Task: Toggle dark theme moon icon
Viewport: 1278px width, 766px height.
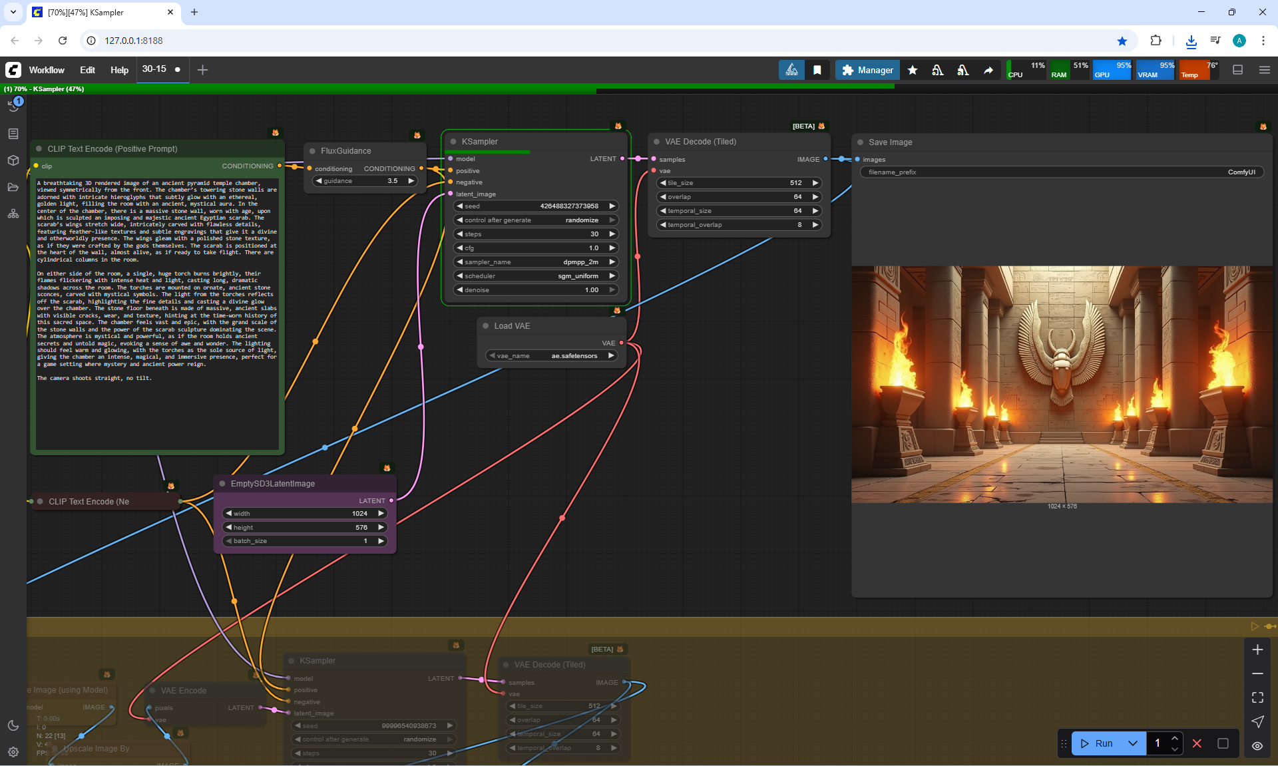Action: (13, 725)
